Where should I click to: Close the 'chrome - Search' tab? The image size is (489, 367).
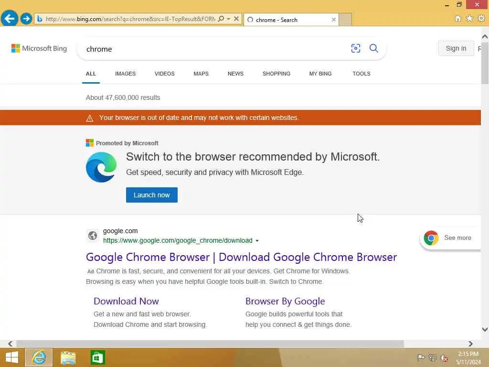point(334,20)
